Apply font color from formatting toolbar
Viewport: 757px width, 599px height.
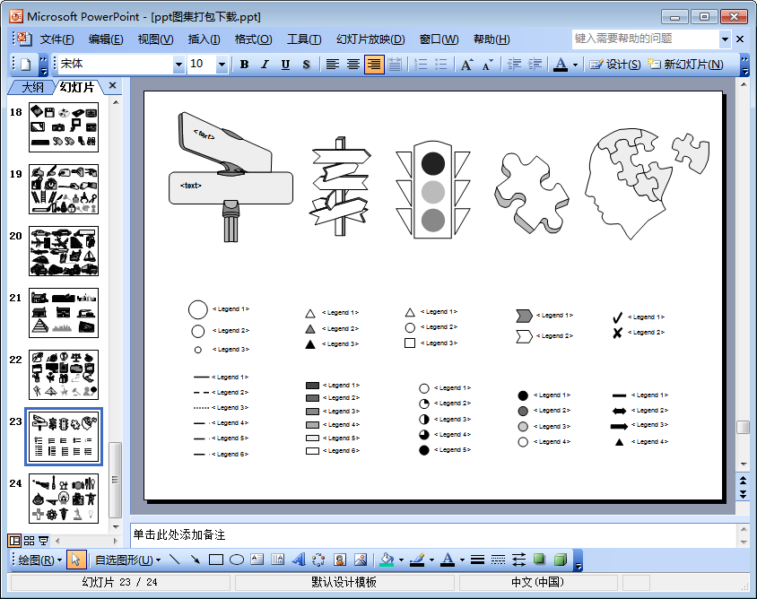pyautogui.click(x=560, y=65)
